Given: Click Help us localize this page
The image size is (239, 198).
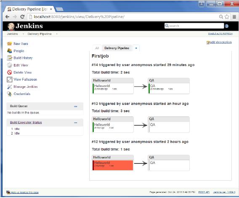Looking at the screenshot, I should pyautogui.click(x=24, y=193).
